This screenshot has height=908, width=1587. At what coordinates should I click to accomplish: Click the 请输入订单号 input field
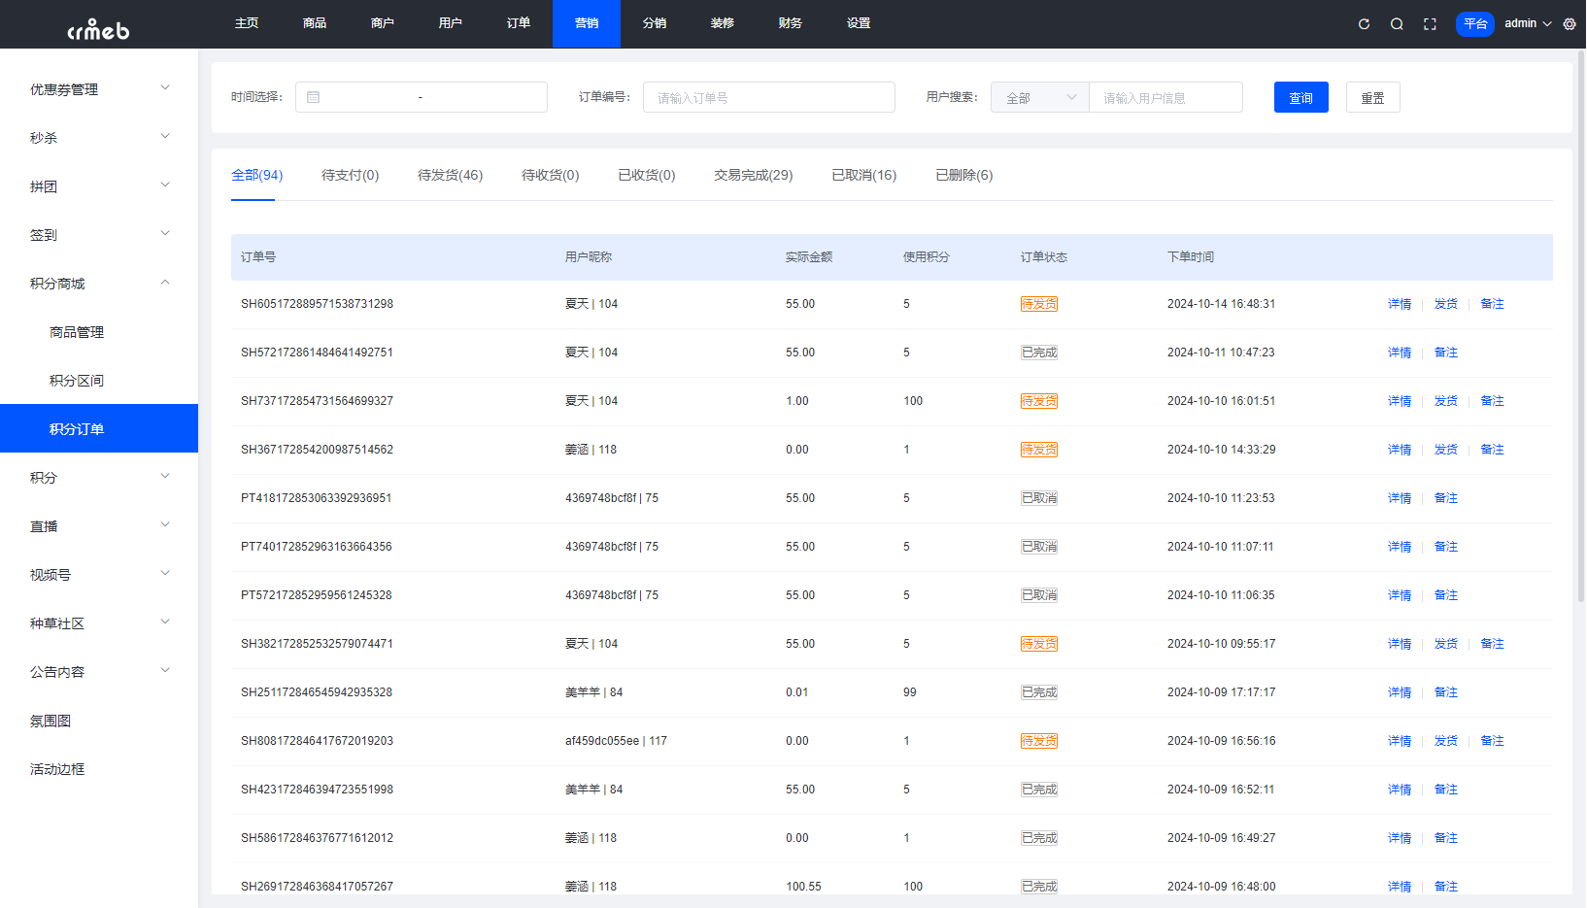click(768, 97)
